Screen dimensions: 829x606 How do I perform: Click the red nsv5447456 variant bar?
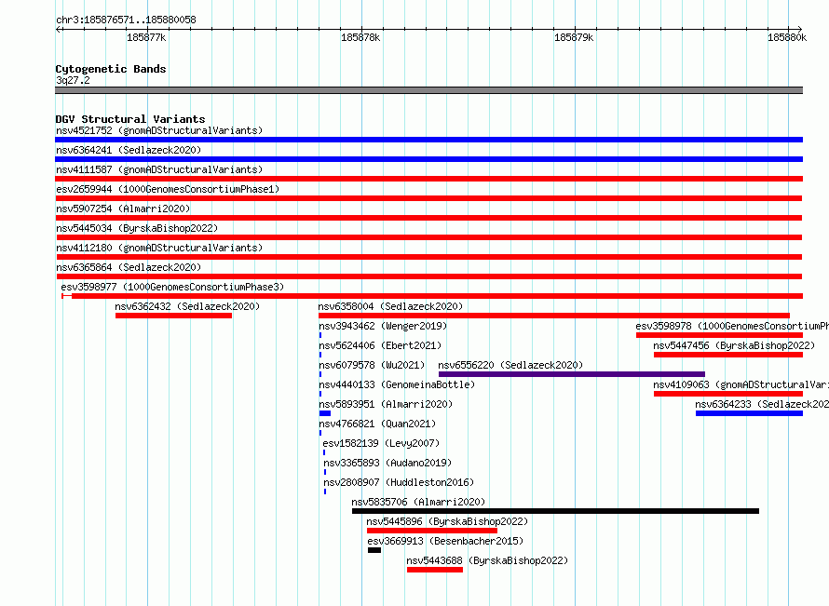[x=728, y=355]
